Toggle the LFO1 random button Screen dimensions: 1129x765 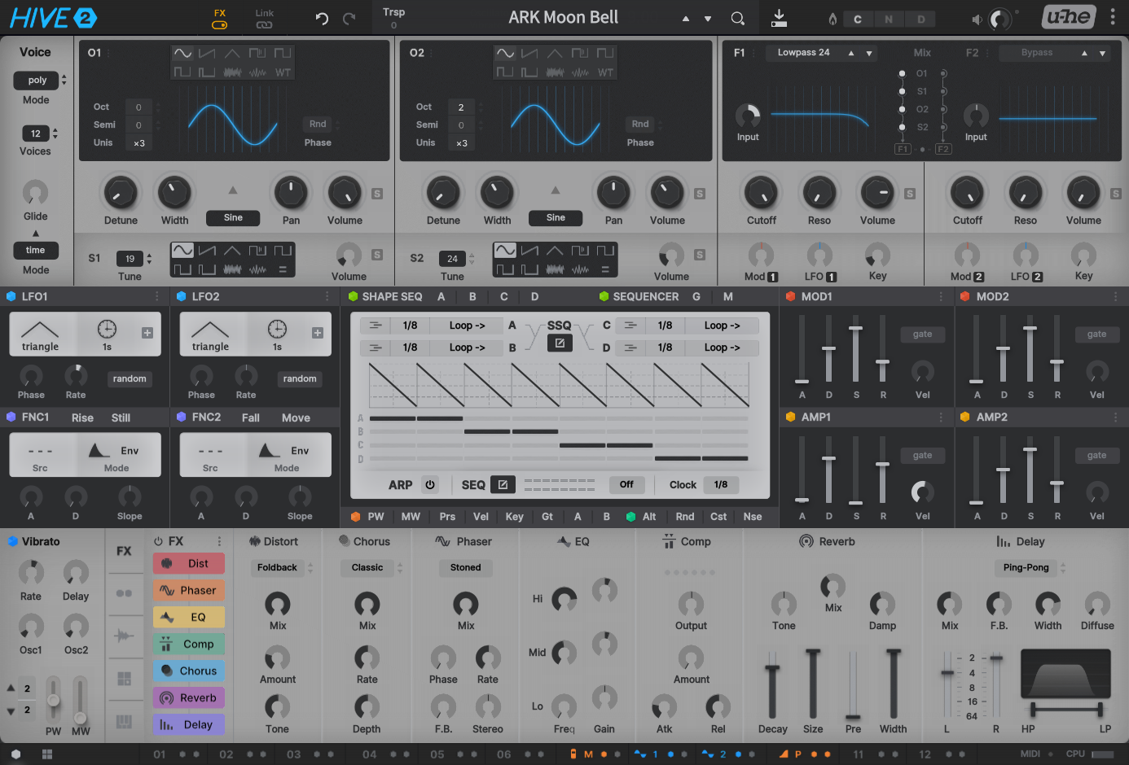pos(130,378)
